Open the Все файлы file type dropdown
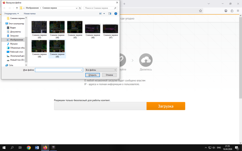Image resolution: width=242 pixels, height=151 pixels. click(x=101, y=70)
